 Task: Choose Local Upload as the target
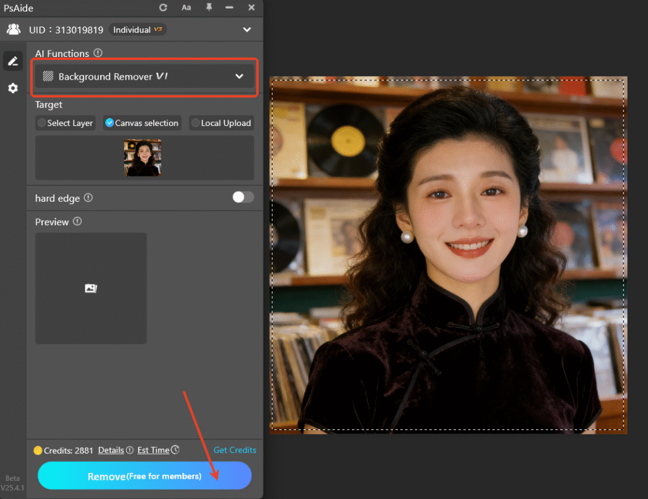221,123
